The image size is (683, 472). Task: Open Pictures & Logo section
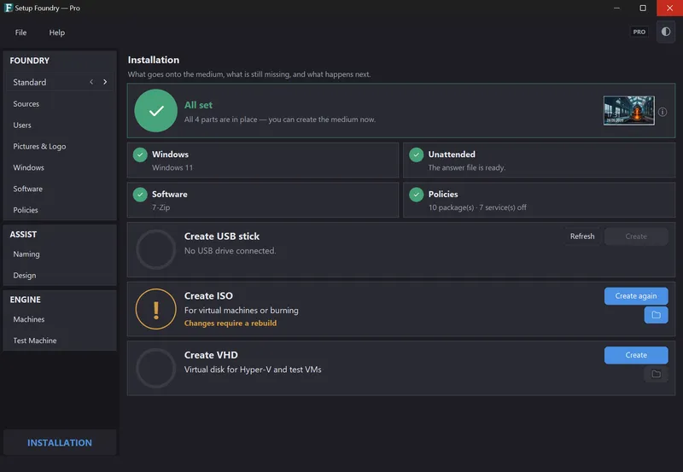[x=60, y=146]
